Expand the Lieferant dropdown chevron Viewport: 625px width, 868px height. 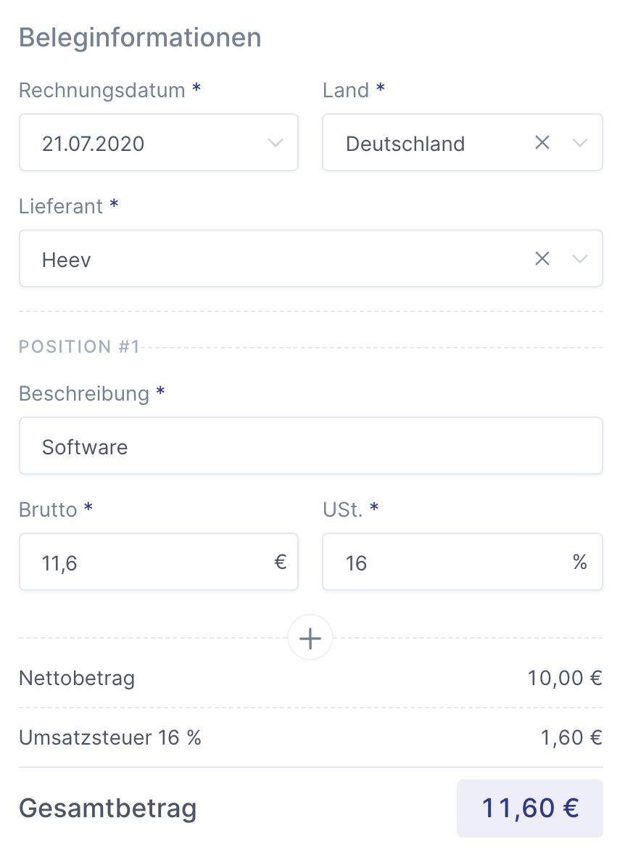(580, 258)
